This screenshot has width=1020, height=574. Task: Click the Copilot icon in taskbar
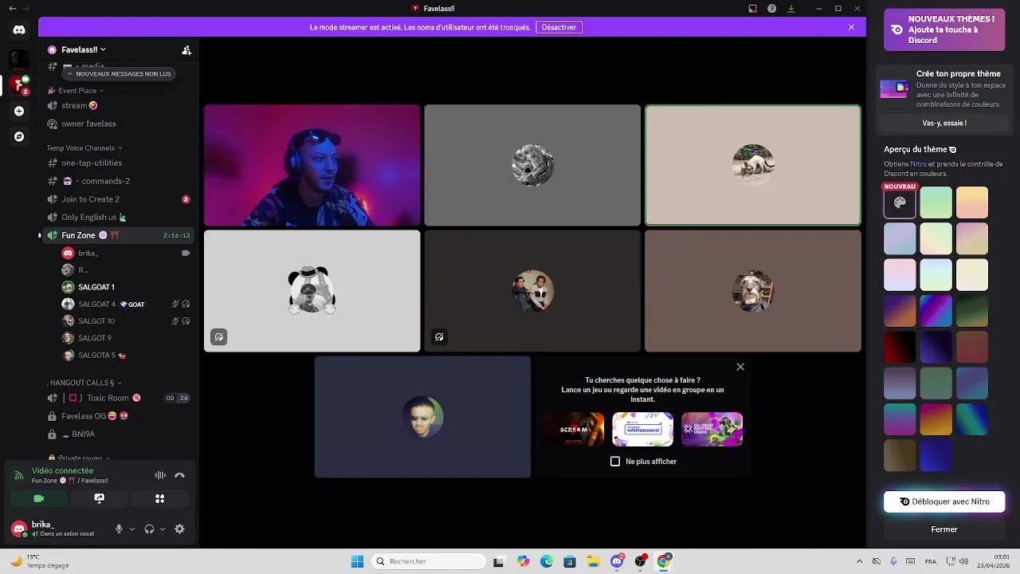[523, 561]
